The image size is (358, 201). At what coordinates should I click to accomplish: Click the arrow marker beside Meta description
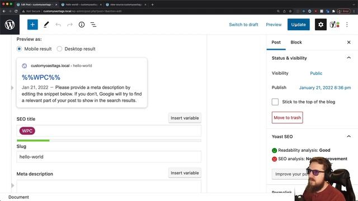point(12,185)
